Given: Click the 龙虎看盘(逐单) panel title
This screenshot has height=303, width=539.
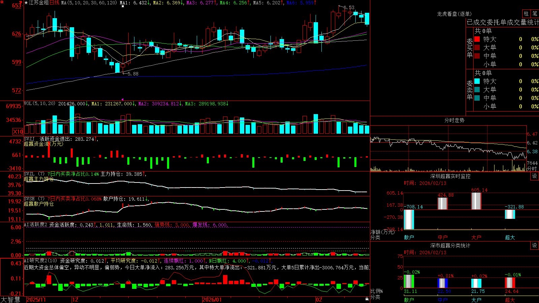Looking at the screenshot, I should [454, 14].
